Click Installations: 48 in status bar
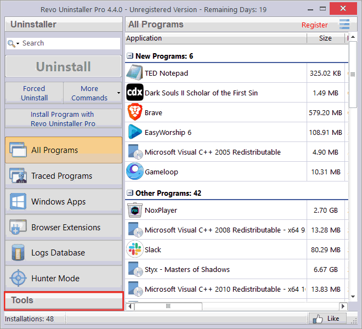This screenshot has height=329, width=362. [29, 319]
